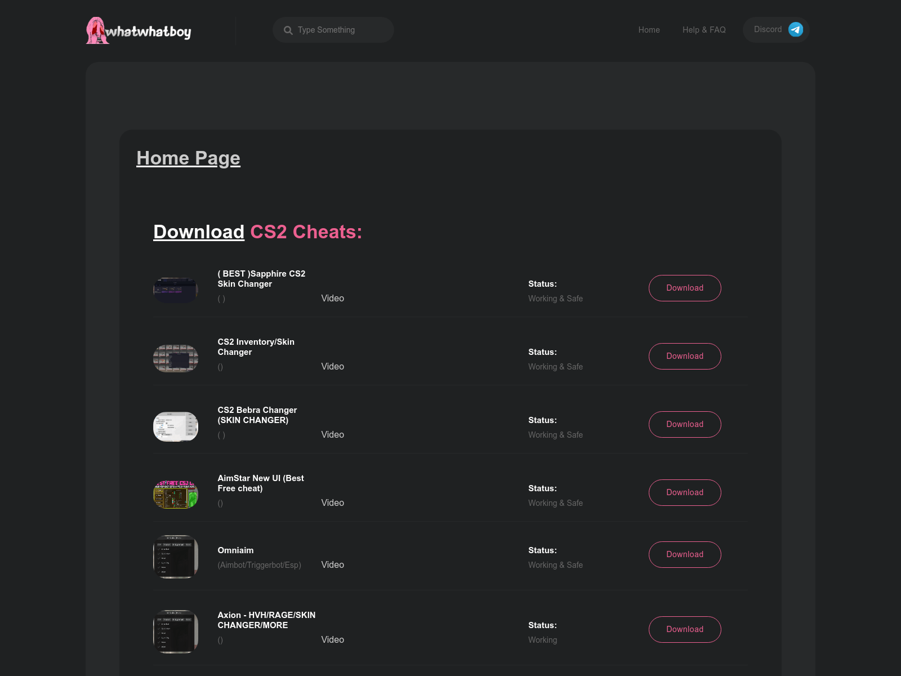The height and width of the screenshot is (676, 901).
Task: Select title 'CS2 Inventory/Skin Changer'
Action: pyautogui.click(x=256, y=347)
